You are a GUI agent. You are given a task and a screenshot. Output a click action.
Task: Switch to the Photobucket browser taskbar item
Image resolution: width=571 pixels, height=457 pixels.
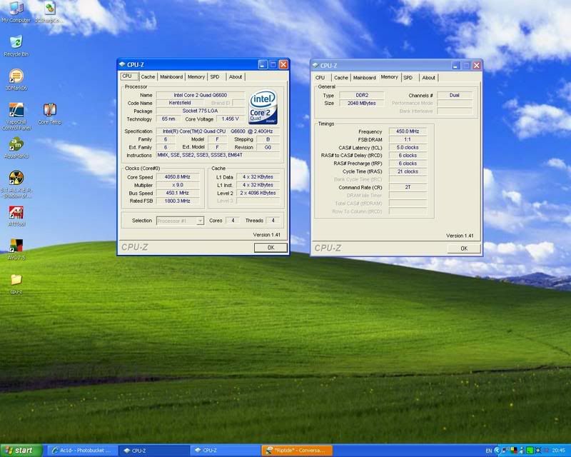click(x=82, y=451)
